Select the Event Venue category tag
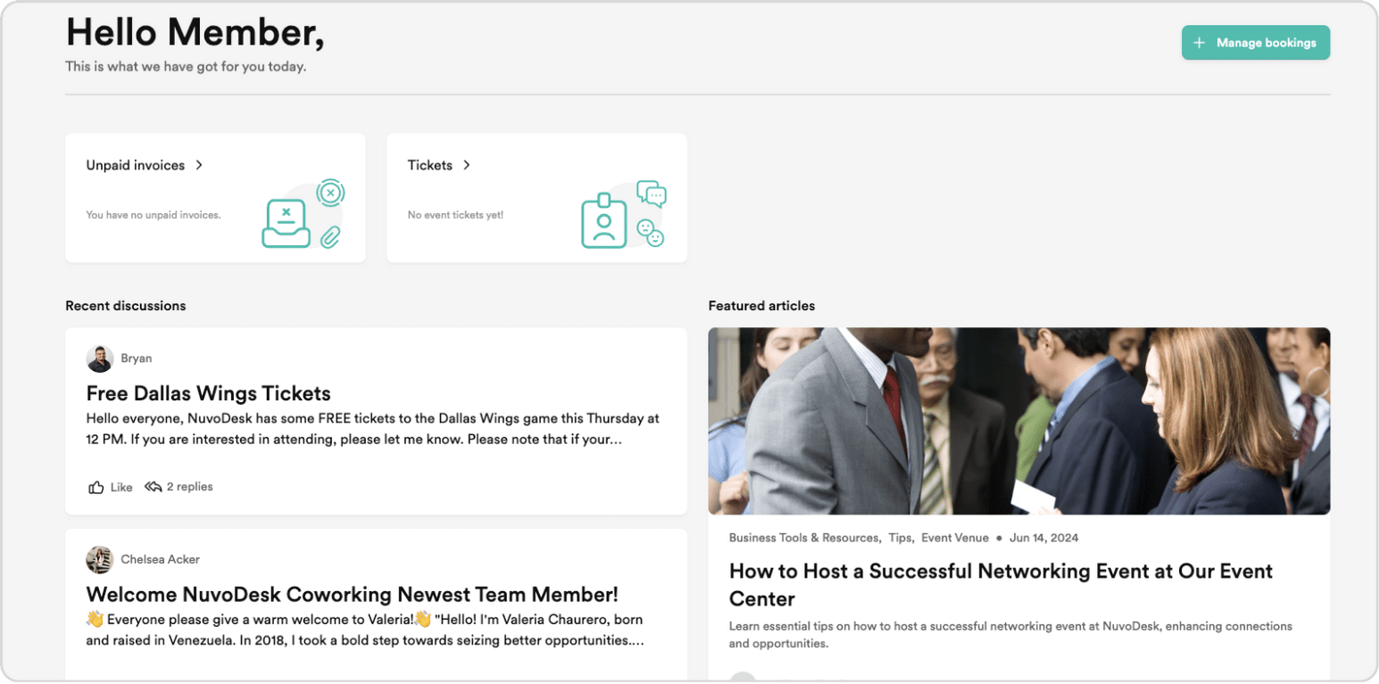Image resolution: width=1379 pixels, height=684 pixels. click(955, 538)
